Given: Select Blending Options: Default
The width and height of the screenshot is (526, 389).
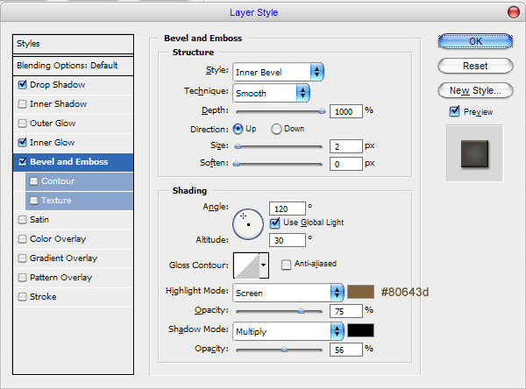Looking at the screenshot, I should pyautogui.click(x=73, y=66).
